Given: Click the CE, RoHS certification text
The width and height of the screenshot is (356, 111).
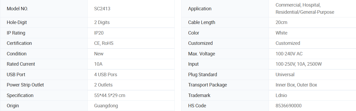Looking at the screenshot, I should 104,43.
